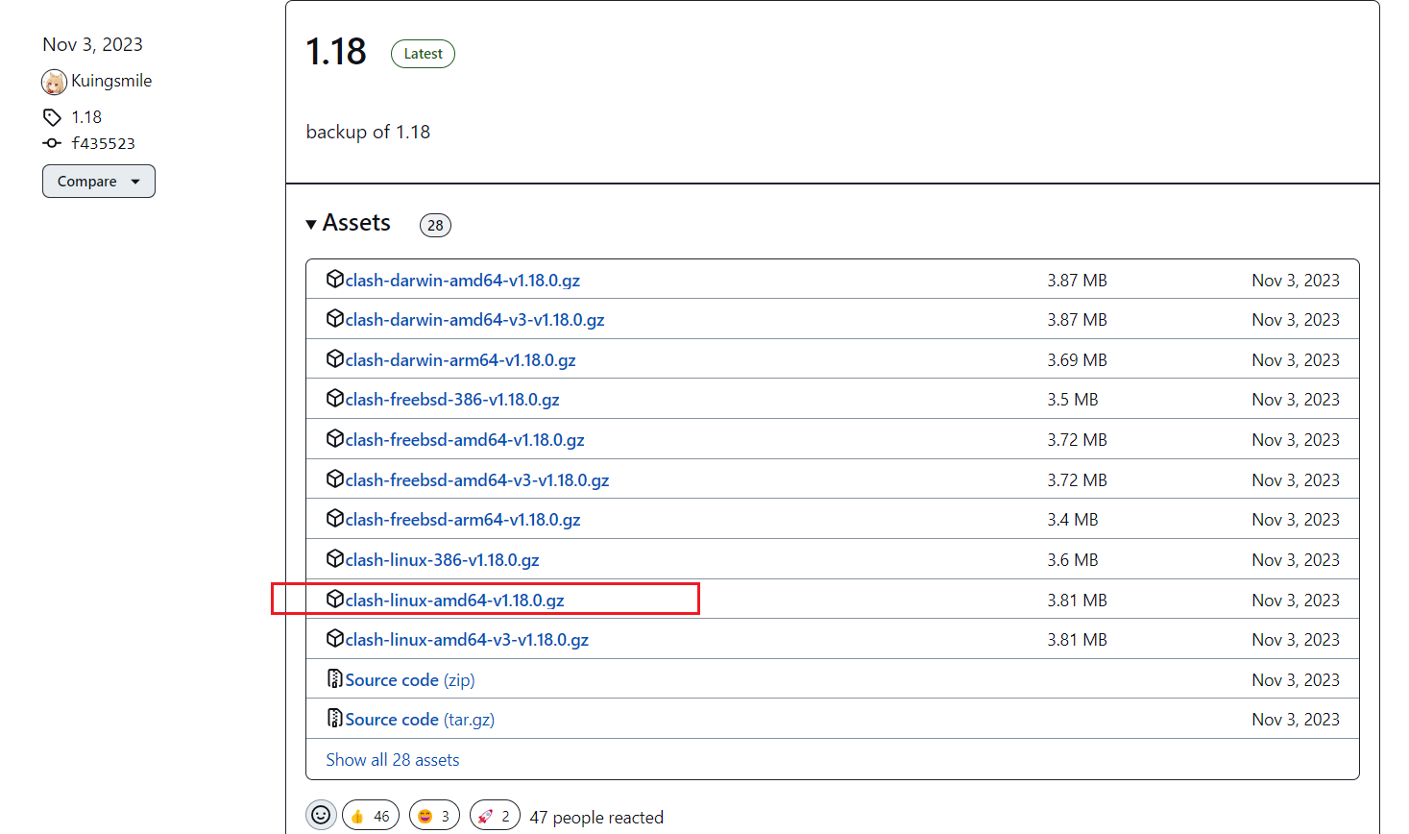Click the zip file icon for Source code

point(334,679)
